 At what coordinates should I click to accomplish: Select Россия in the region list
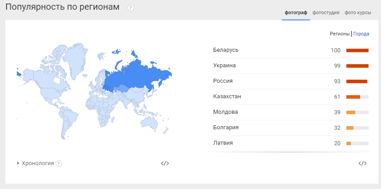tap(290, 81)
